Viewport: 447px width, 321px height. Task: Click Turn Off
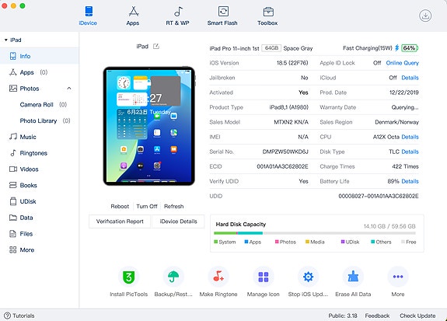click(x=147, y=207)
